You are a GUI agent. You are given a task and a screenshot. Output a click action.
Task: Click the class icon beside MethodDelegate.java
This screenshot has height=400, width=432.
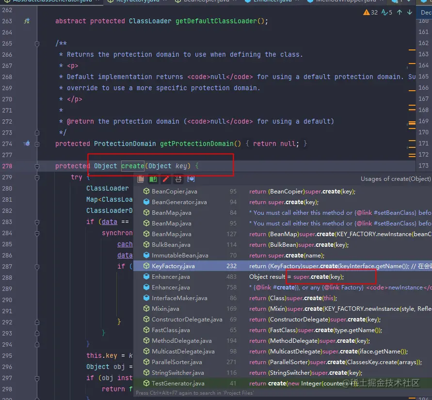146,341
